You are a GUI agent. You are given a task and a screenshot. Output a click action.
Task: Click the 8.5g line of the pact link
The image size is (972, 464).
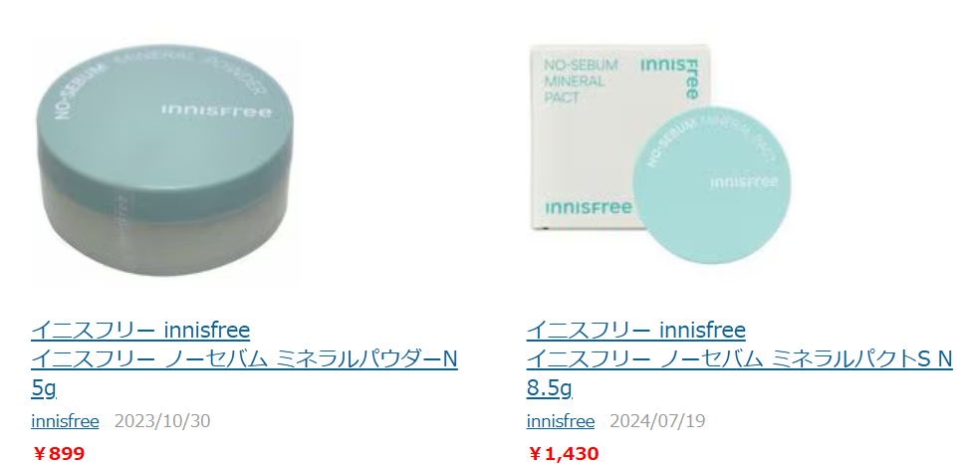(549, 388)
